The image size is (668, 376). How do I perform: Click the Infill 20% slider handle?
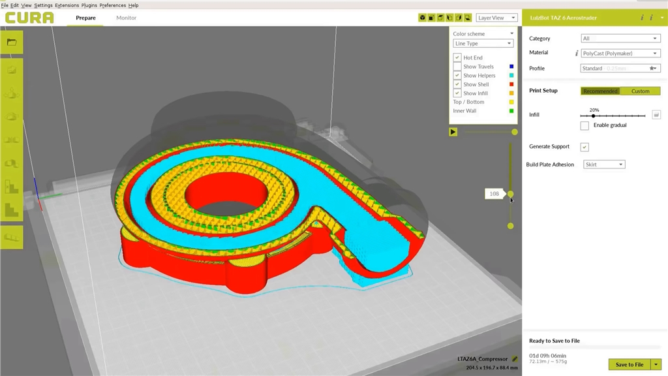(x=593, y=116)
